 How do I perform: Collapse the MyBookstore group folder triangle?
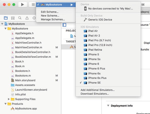pyautogui.click(x=5, y=28)
